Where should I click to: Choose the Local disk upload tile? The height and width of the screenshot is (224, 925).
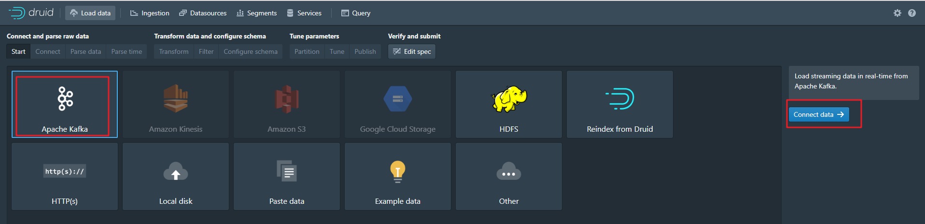point(176,176)
